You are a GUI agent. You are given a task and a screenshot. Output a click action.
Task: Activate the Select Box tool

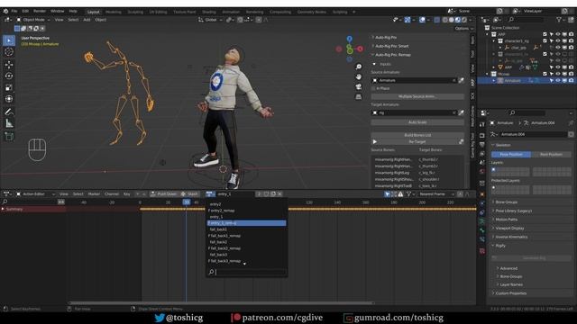point(9,40)
